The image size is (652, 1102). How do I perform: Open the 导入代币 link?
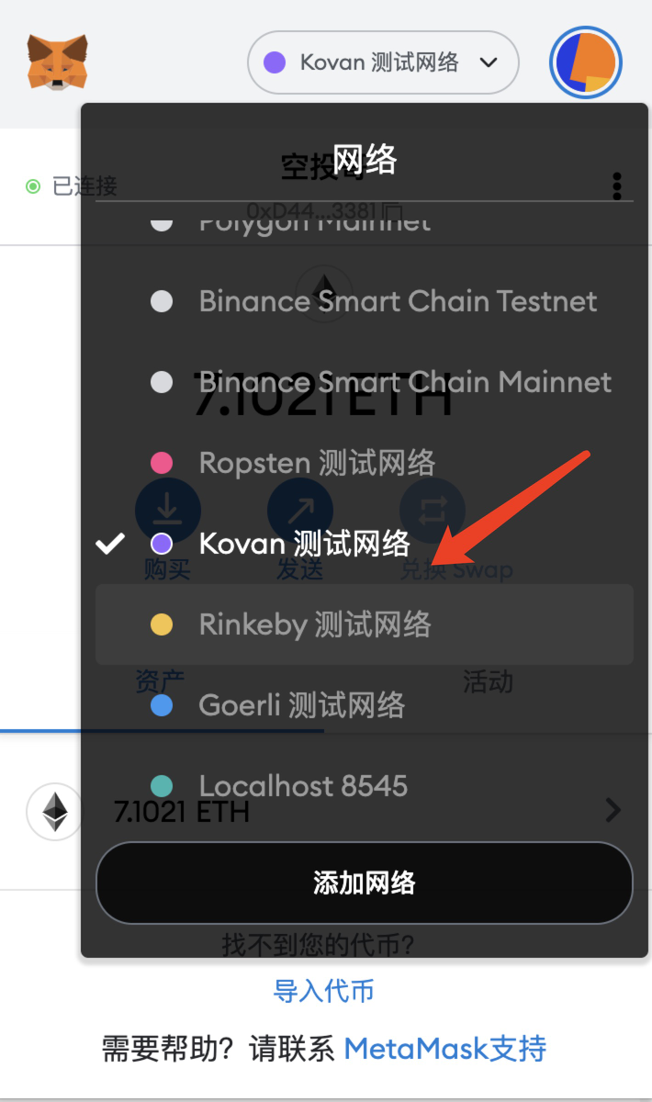click(x=324, y=991)
